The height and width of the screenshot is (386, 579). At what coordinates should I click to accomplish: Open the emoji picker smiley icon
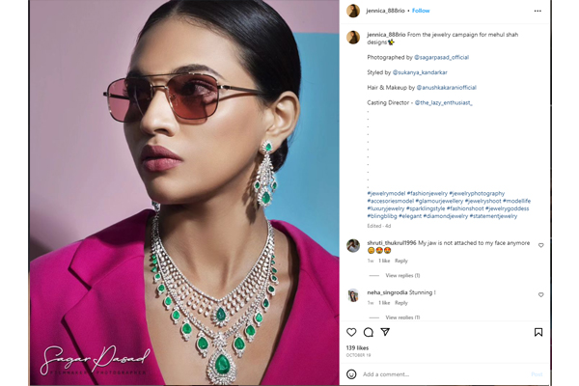351,374
